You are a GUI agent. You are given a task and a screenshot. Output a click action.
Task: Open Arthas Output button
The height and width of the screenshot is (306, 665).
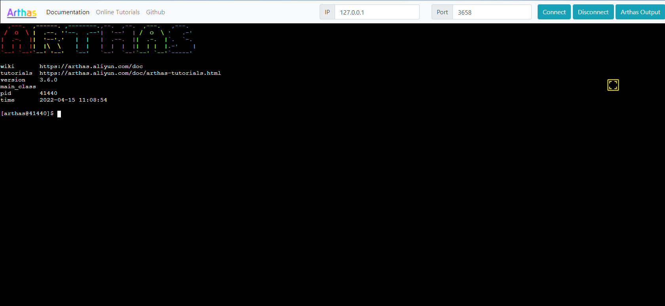tap(640, 12)
